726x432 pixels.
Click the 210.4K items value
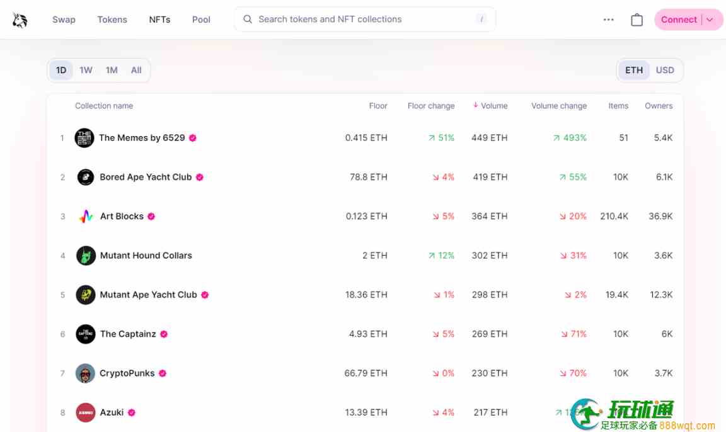tap(614, 217)
